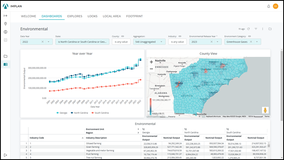Click the sign-out icon in sidebar

click(x=5, y=155)
